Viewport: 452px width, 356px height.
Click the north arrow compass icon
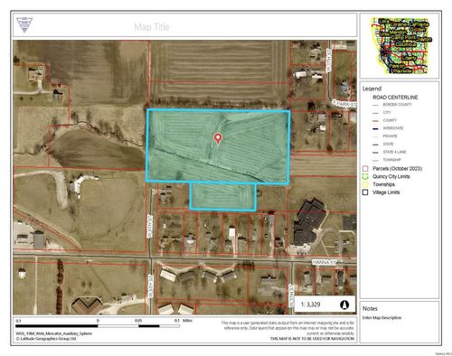click(x=344, y=304)
